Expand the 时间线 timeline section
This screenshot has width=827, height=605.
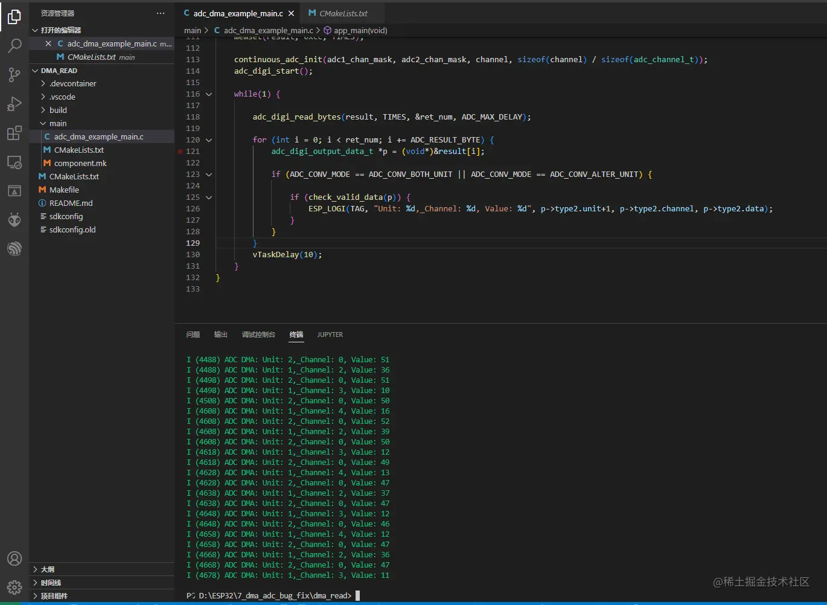coord(102,583)
